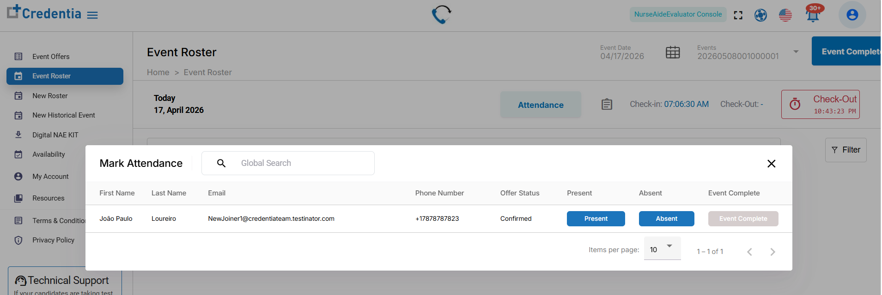Click the hamburger menu icon beside Credentia

click(92, 15)
